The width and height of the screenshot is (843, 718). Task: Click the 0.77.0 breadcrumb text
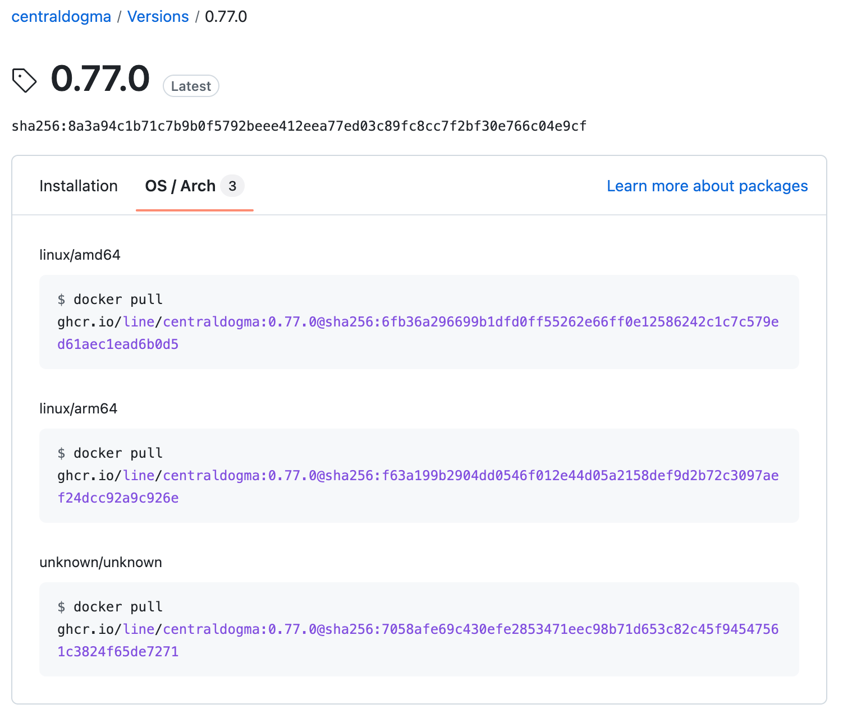[x=226, y=17]
